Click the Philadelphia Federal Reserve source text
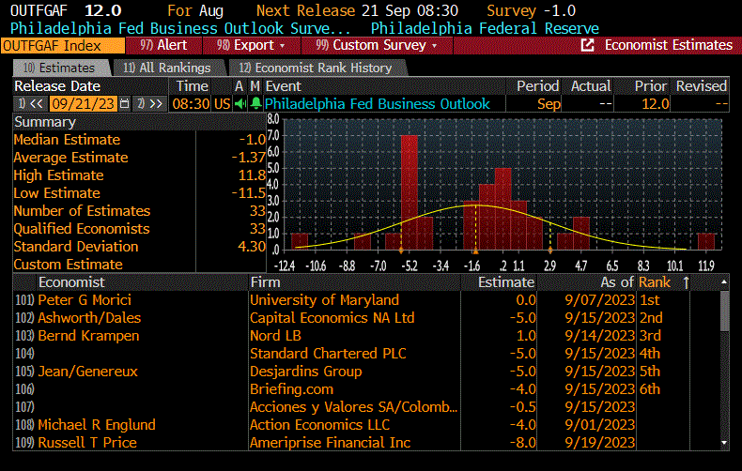 [x=485, y=28]
